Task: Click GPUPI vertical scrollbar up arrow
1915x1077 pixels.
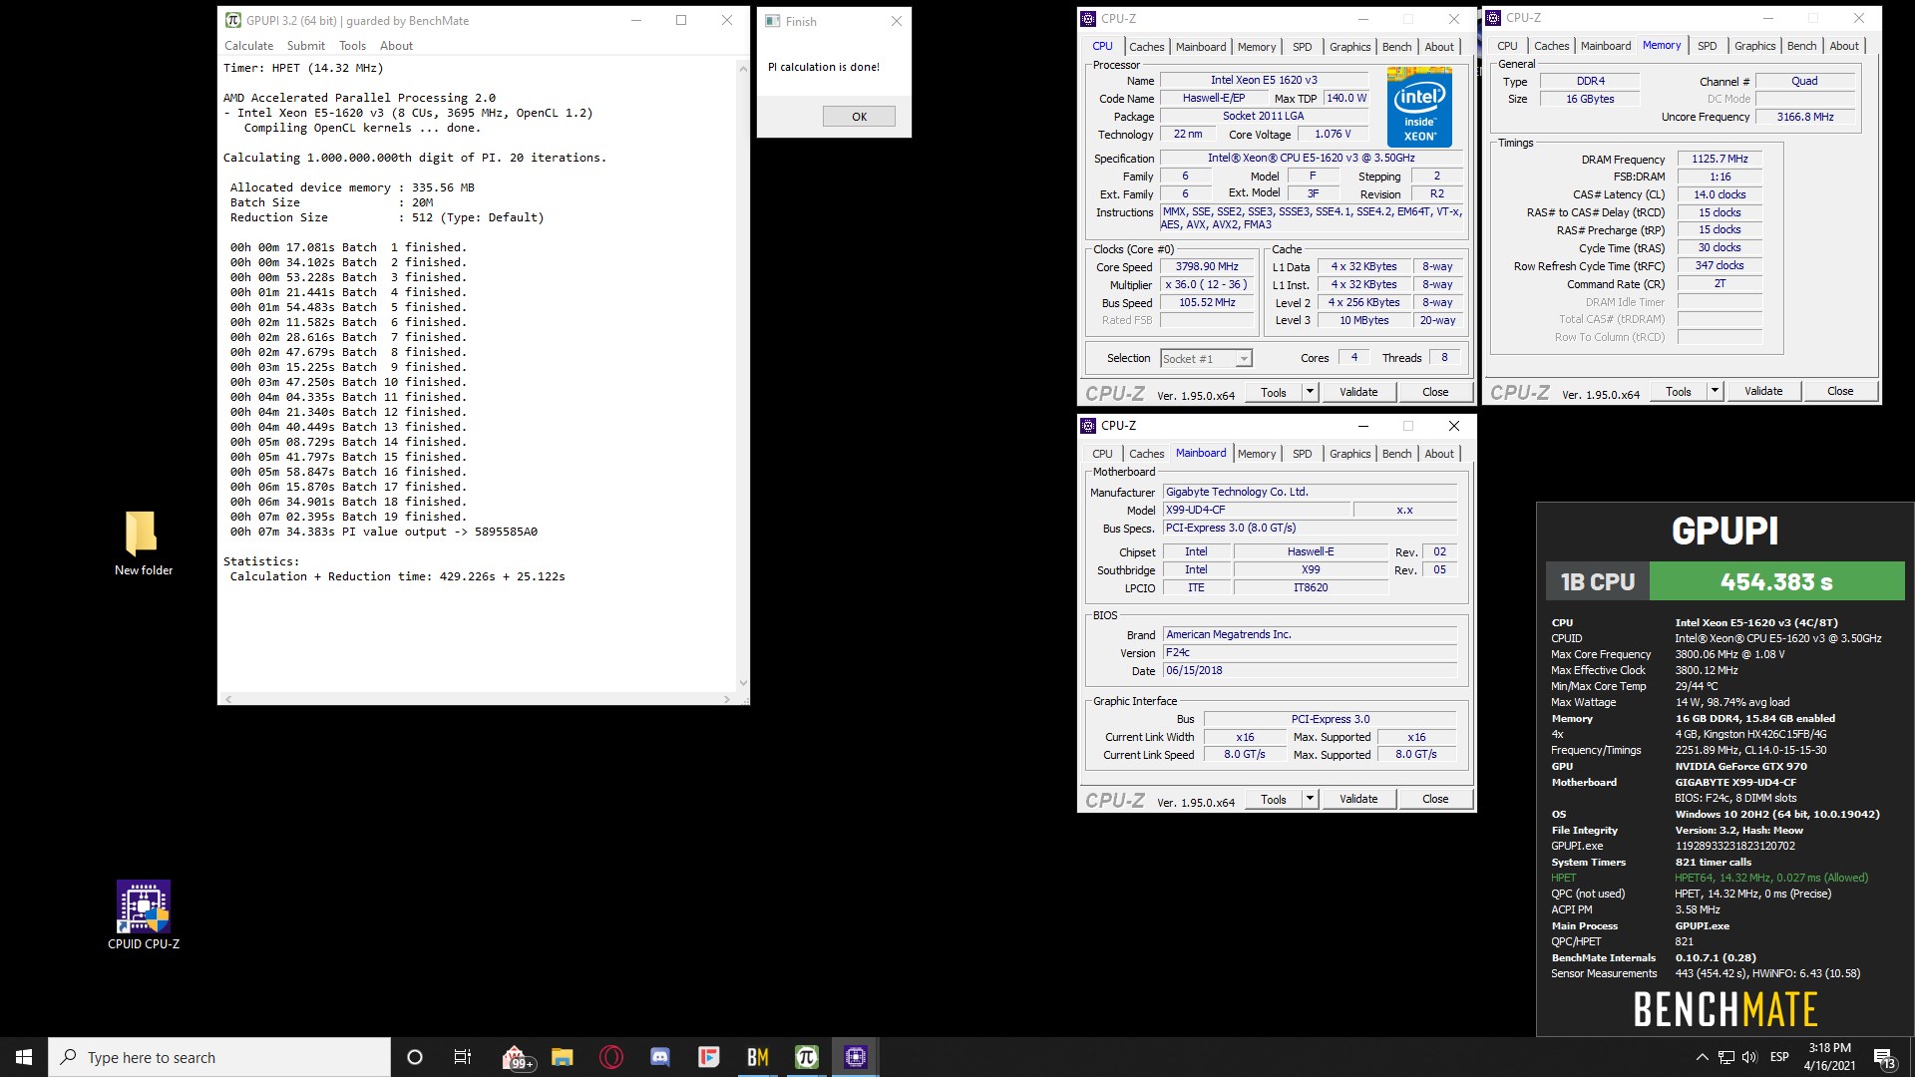Action: (x=742, y=68)
